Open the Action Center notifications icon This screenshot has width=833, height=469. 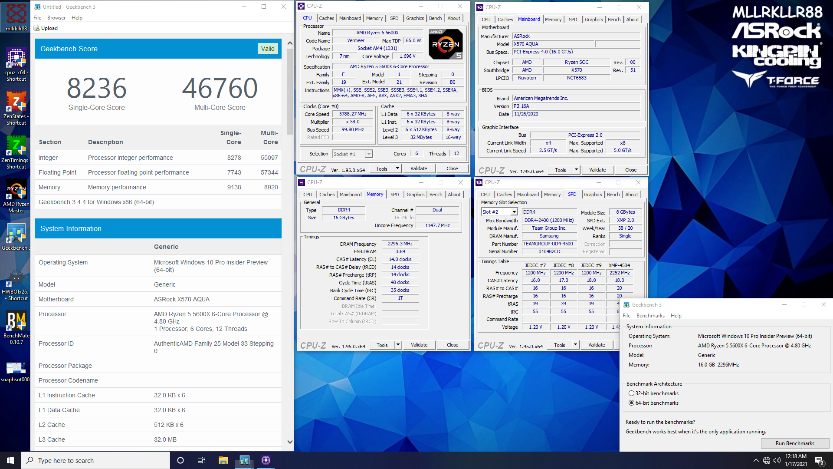[x=820, y=460]
